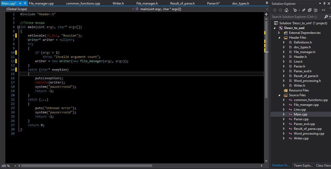The width and height of the screenshot is (331, 169).
Task: Click common_functions.cpp C++ file icon
Action: point(290,100)
